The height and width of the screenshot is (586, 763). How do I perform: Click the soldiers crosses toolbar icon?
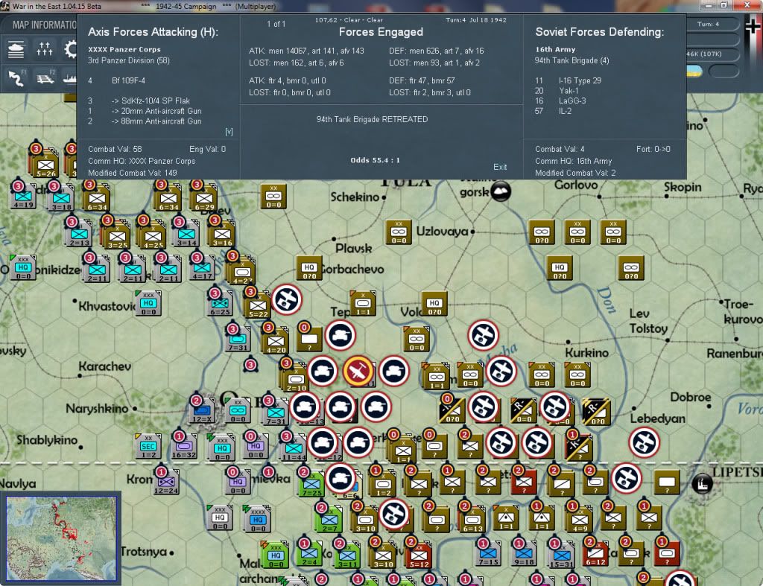tap(44, 50)
